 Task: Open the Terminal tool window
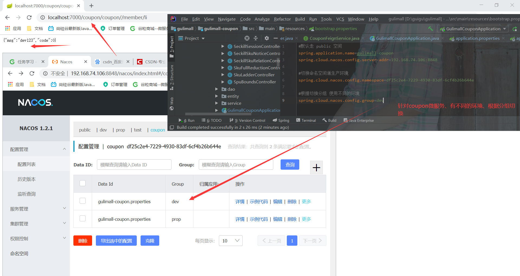coord(306,120)
